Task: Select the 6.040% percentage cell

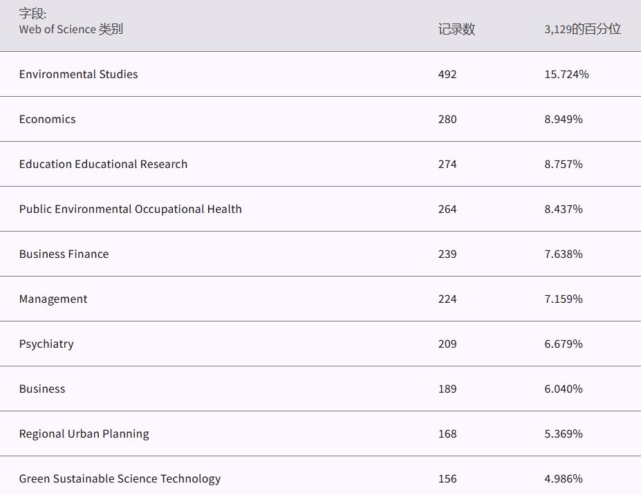Action: pyautogui.click(x=563, y=389)
